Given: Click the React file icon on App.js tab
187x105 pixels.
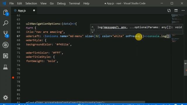Looking at the screenshot, I should click(15, 10).
